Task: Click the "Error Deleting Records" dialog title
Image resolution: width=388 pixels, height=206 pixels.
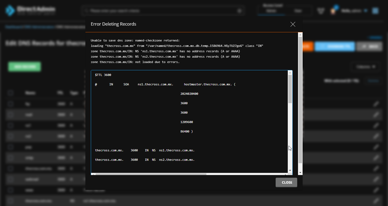Action: click(113, 24)
